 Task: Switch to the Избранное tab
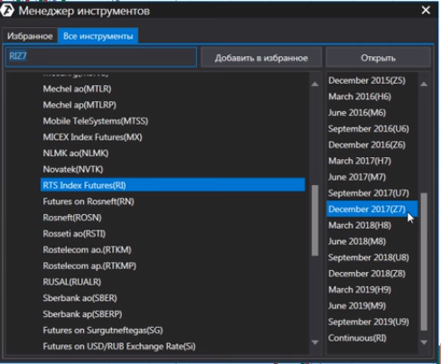coord(30,36)
